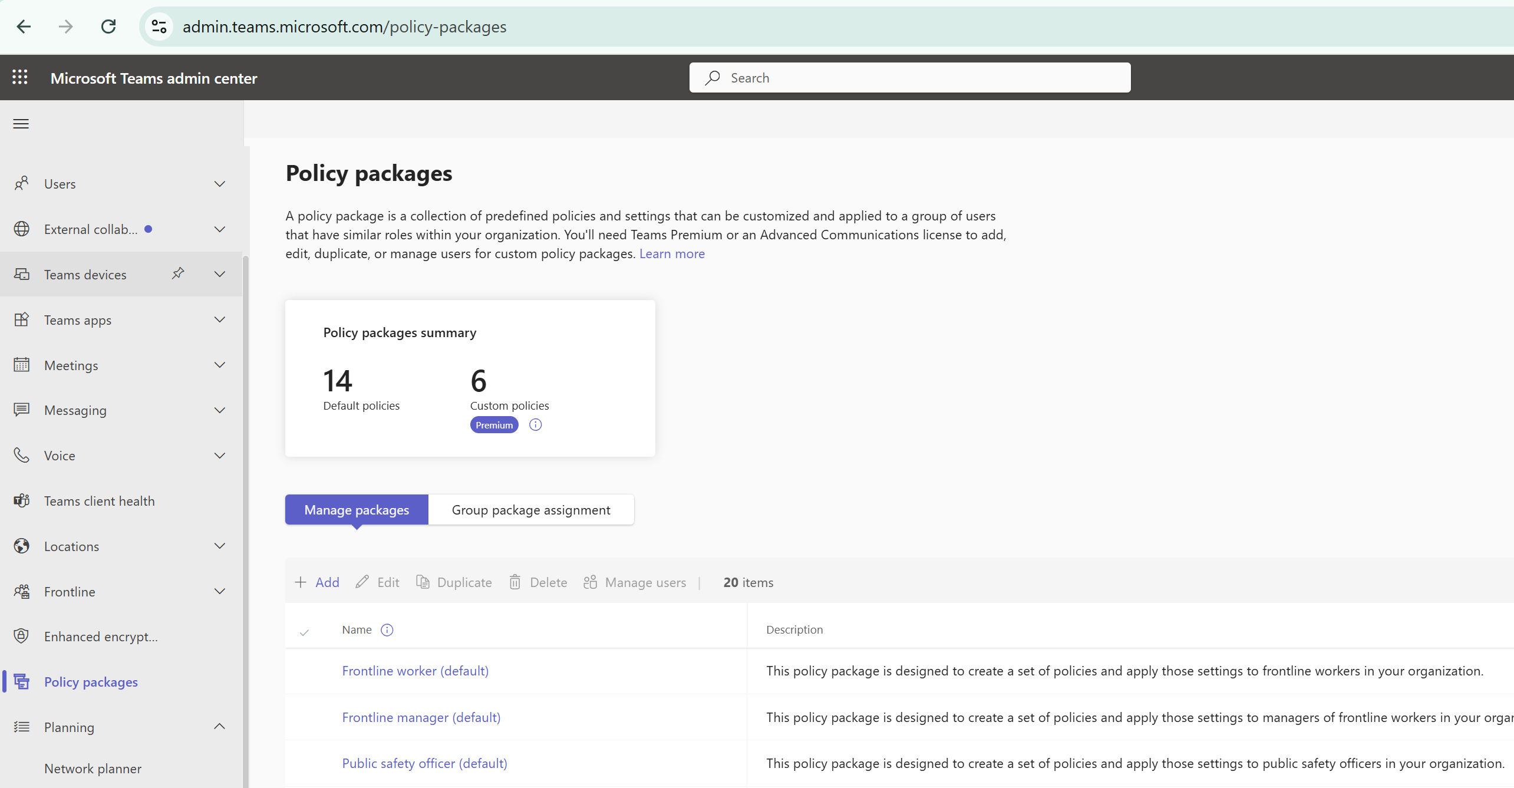The image size is (1514, 788).
Task: Click the Add plus icon in toolbar
Action: 301,582
